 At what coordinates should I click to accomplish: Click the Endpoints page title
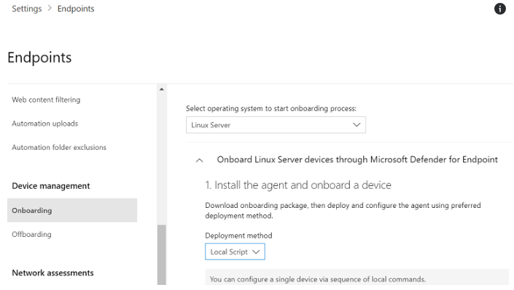pyautogui.click(x=39, y=57)
